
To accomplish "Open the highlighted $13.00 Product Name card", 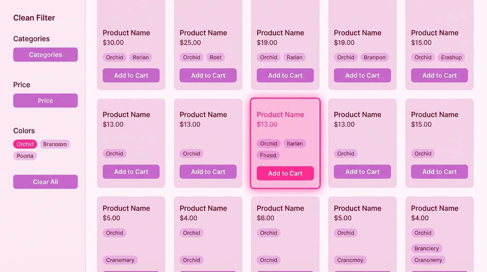I will (x=280, y=114).
